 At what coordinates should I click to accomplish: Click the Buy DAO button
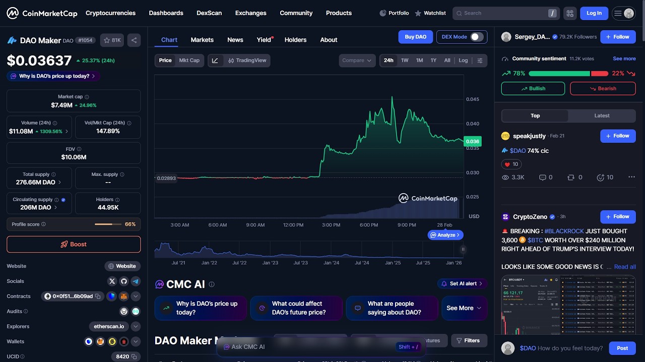[x=416, y=37]
